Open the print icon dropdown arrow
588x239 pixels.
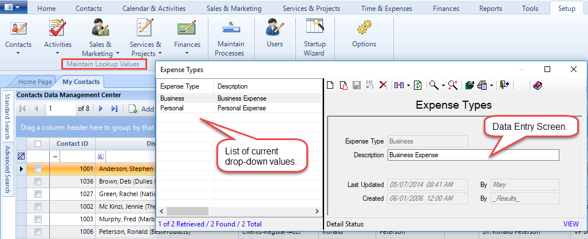492,86
